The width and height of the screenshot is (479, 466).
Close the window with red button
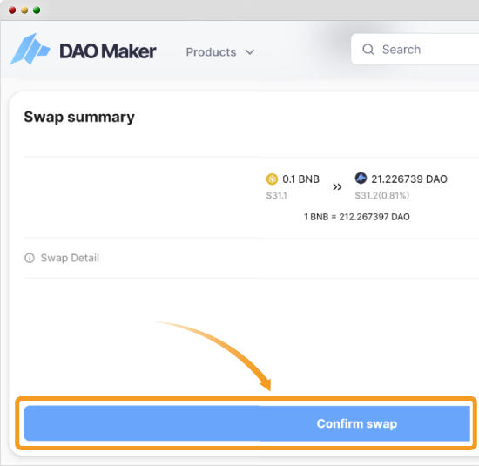tap(12, 10)
